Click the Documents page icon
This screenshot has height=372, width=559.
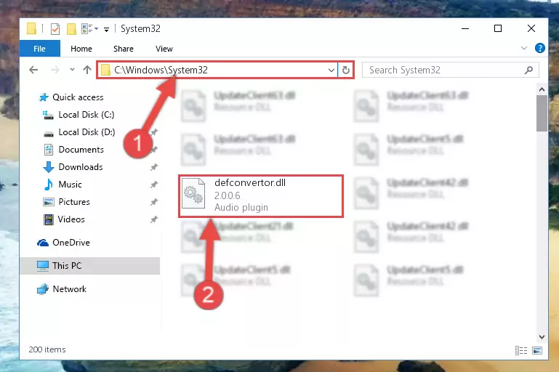pos(49,150)
